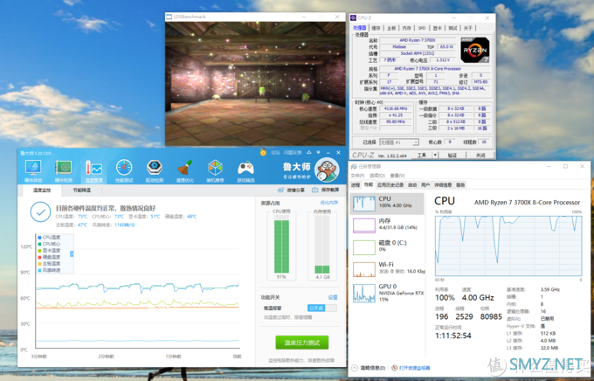Switch to 内存 tab in CPU-Z
The image size is (594, 381).
click(406, 28)
